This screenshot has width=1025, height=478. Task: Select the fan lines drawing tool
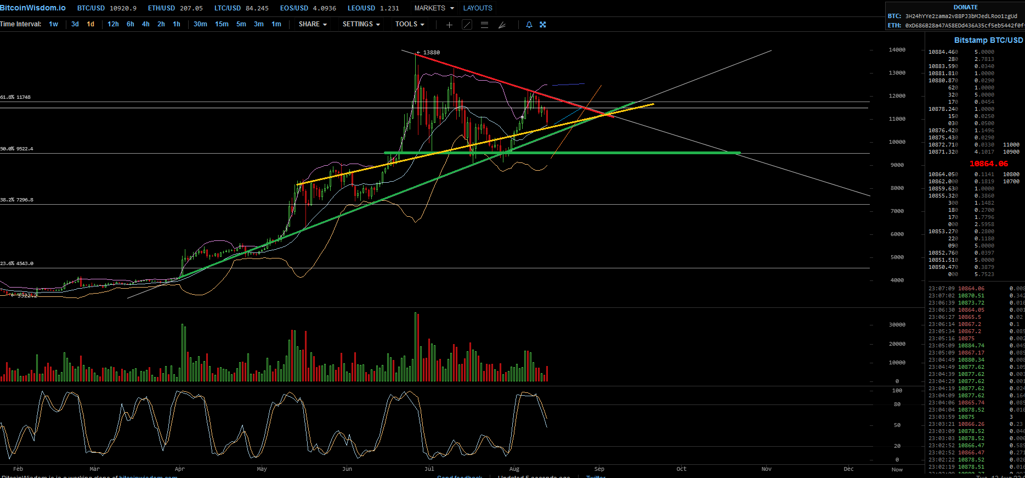click(x=502, y=25)
